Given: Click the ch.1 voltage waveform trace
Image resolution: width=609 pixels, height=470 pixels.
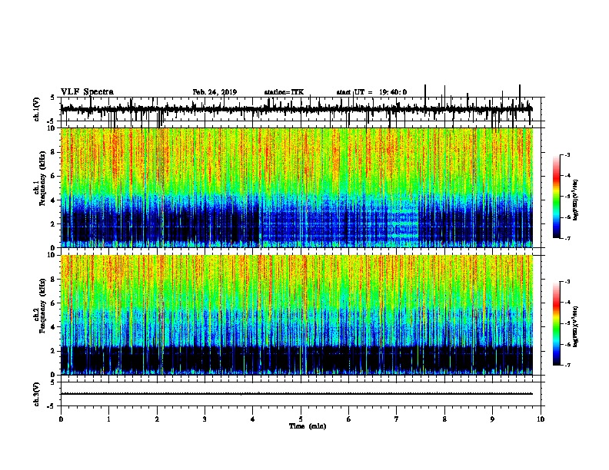Looking at the screenshot, I should pos(297,109).
